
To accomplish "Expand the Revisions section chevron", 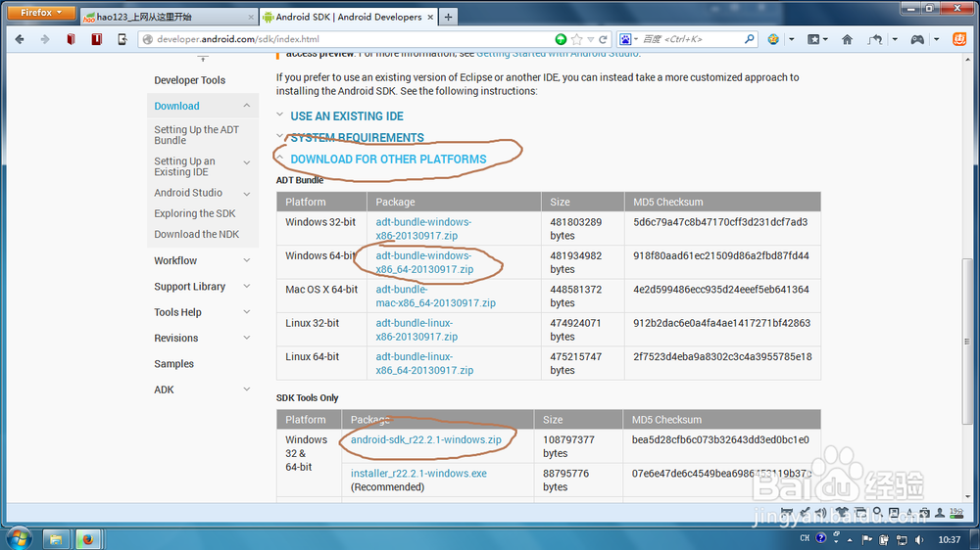I will pyautogui.click(x=247, y=338).
